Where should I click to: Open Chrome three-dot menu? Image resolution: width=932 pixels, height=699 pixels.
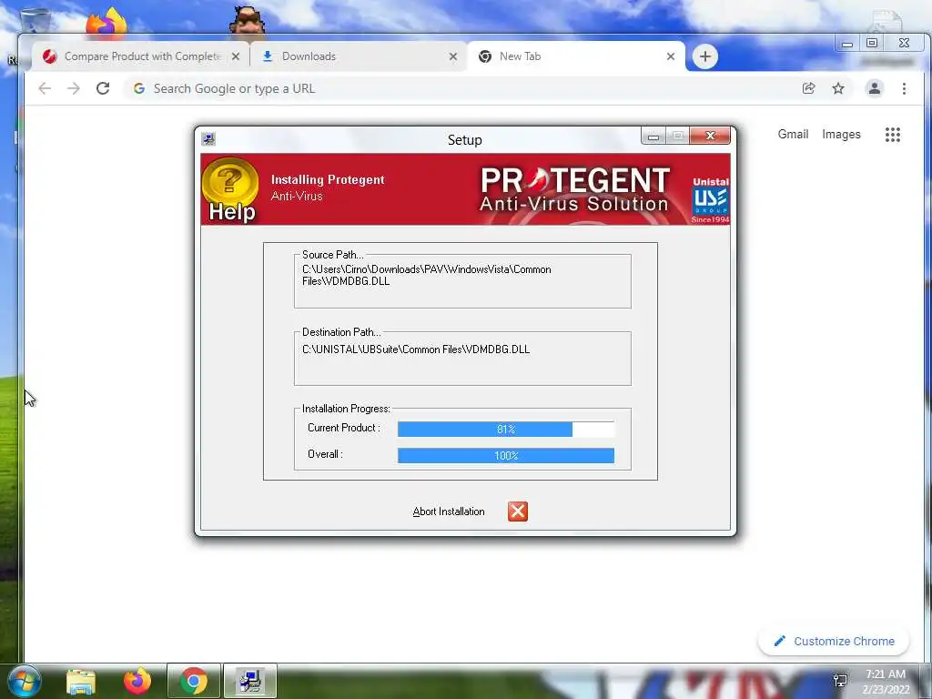tap(904, 88)
